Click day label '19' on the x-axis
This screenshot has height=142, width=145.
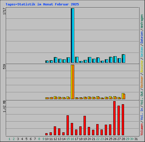pyautogui.click(x=85, y=139)
